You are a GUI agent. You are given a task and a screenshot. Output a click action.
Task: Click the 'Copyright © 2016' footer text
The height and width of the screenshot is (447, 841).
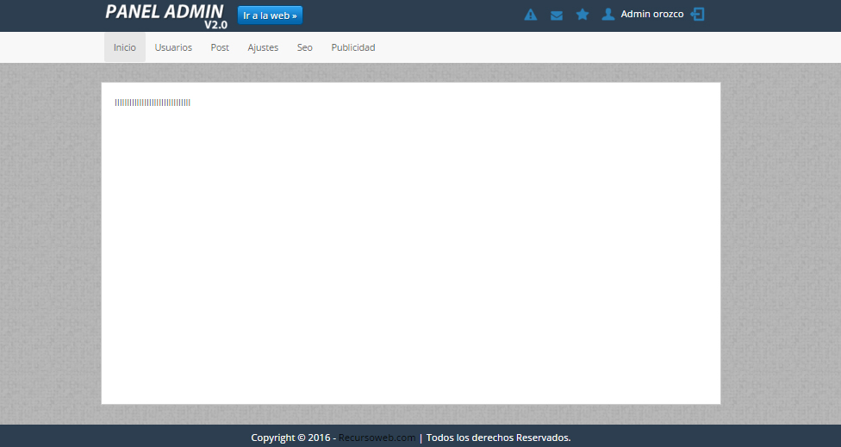pos(289,438)
